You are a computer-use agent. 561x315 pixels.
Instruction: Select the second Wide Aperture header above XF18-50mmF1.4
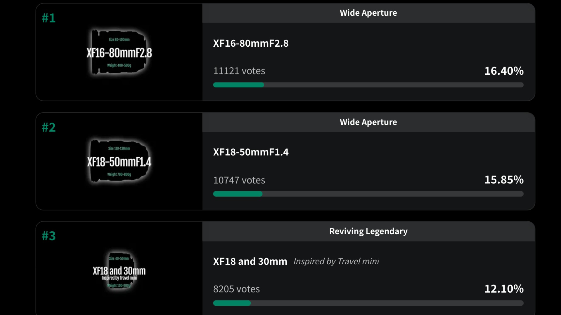(x=368, y=122)
